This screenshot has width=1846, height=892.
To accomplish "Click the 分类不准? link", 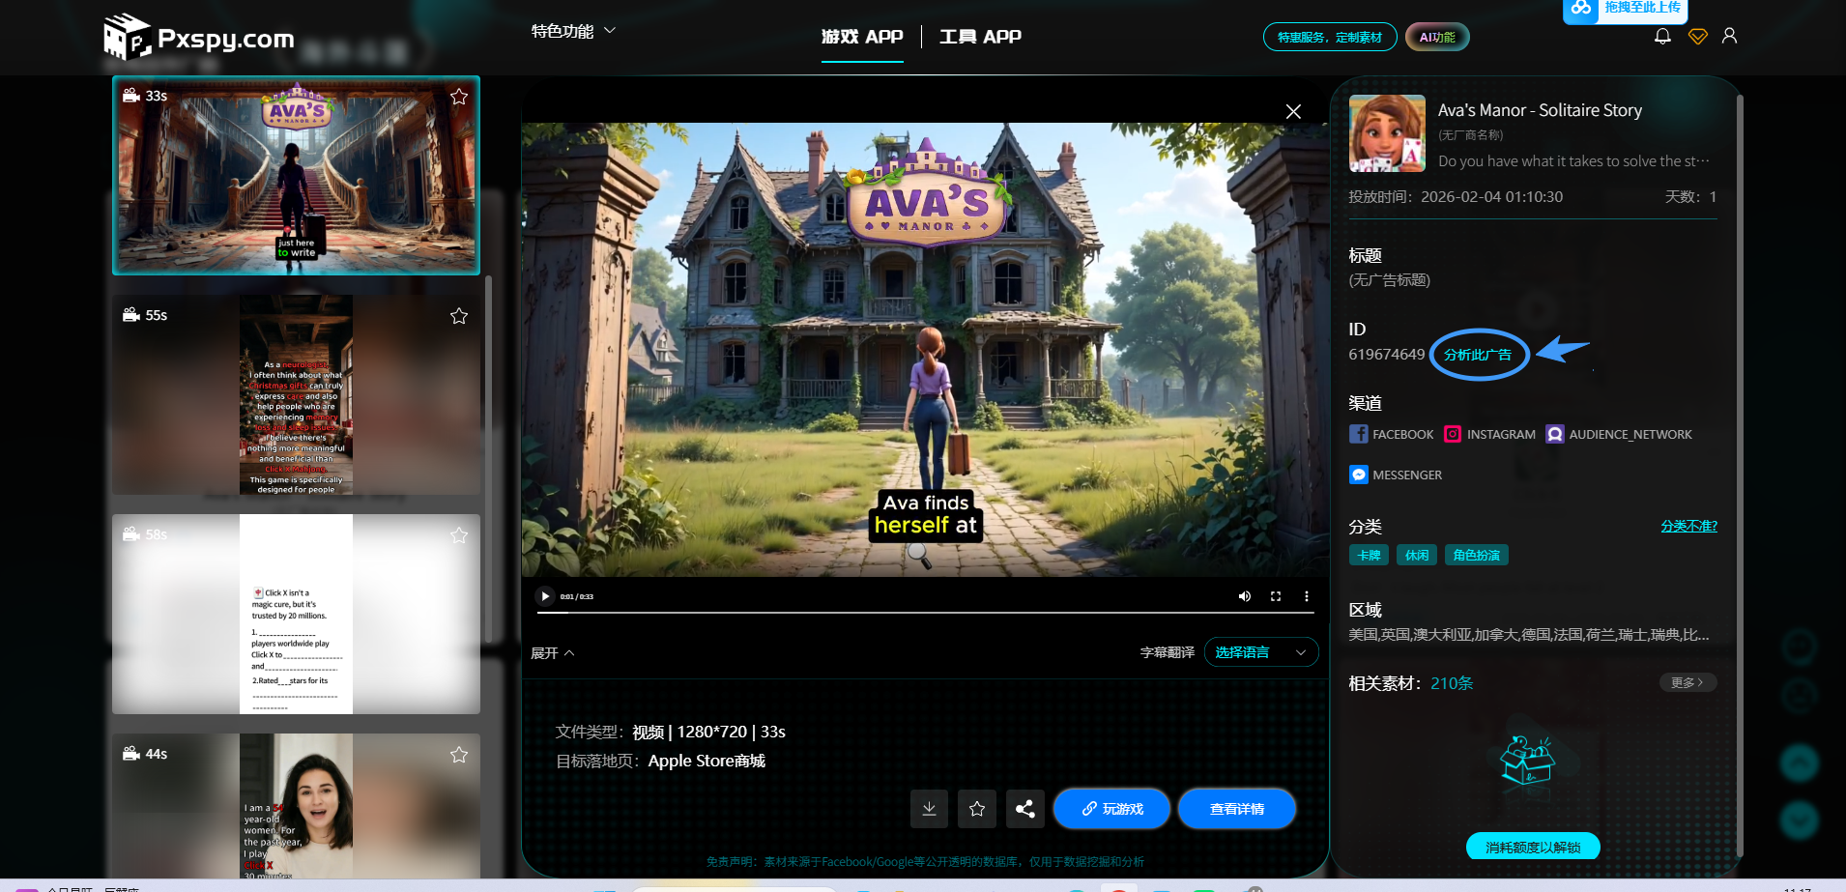I will pyautogui.click(x=1688, y=526).
